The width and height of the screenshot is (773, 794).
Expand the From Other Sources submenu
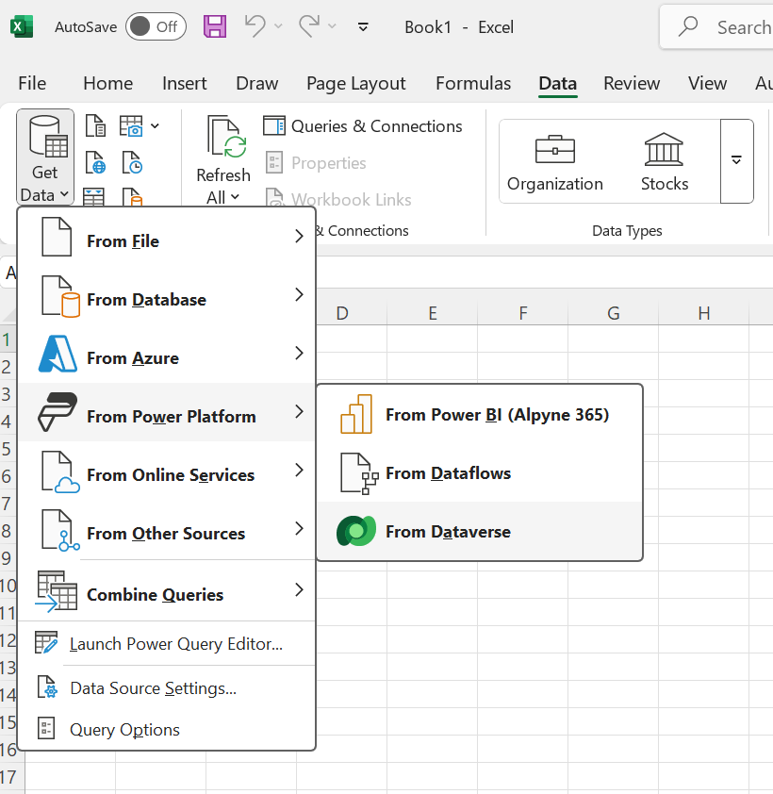[167, 529]
